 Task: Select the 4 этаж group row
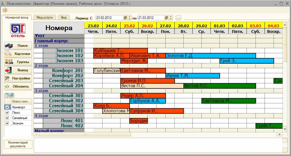click(x=59, y=116)
